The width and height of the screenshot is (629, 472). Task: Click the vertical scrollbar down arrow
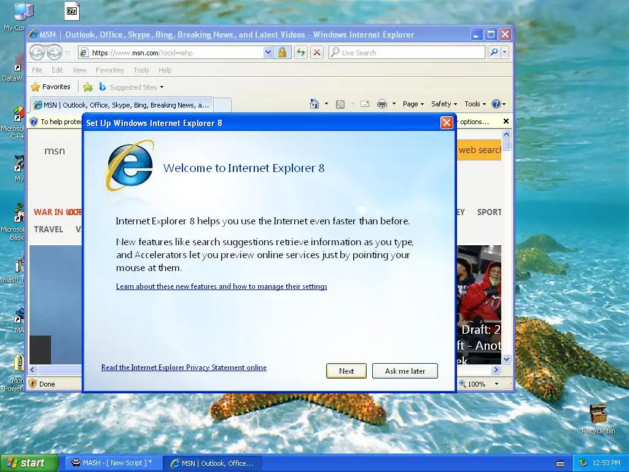(506, 359)
